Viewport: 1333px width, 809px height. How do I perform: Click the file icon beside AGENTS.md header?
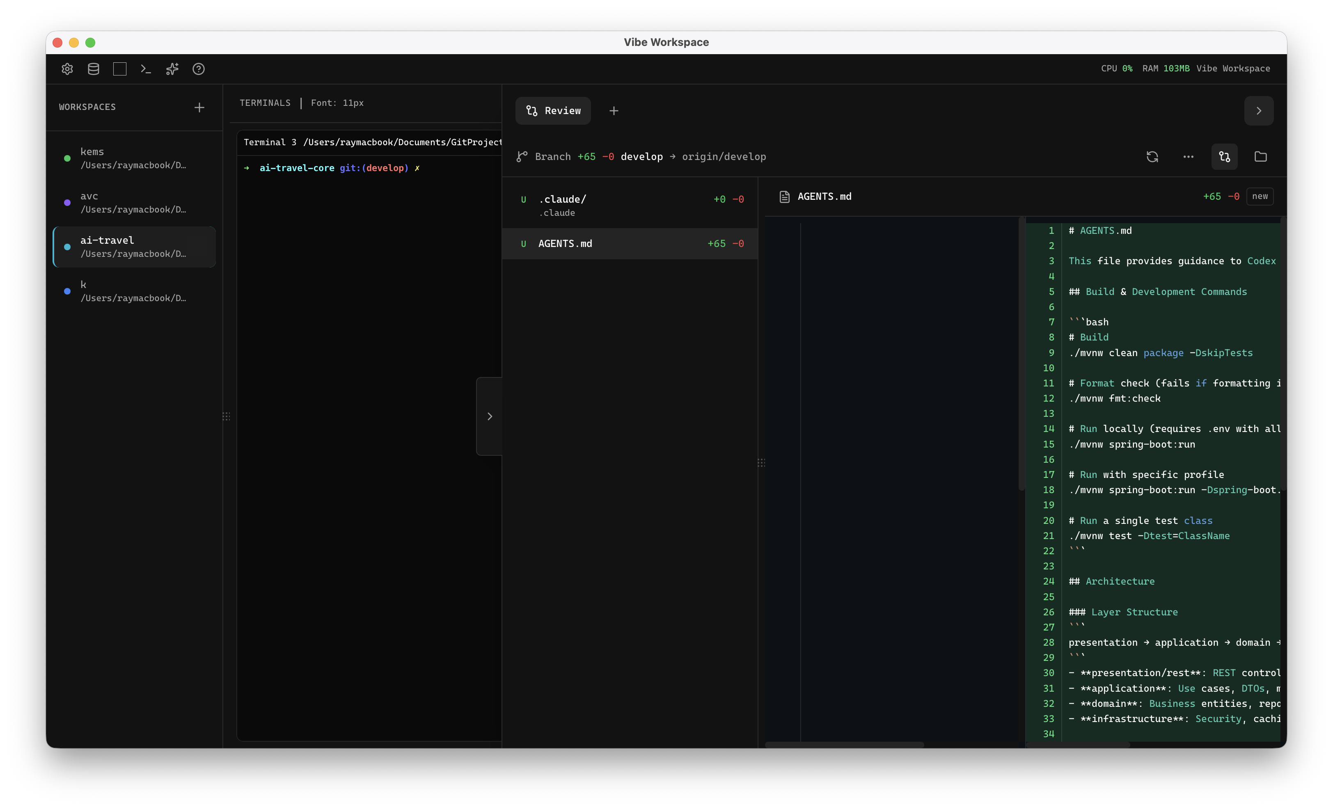click(784, 196)
